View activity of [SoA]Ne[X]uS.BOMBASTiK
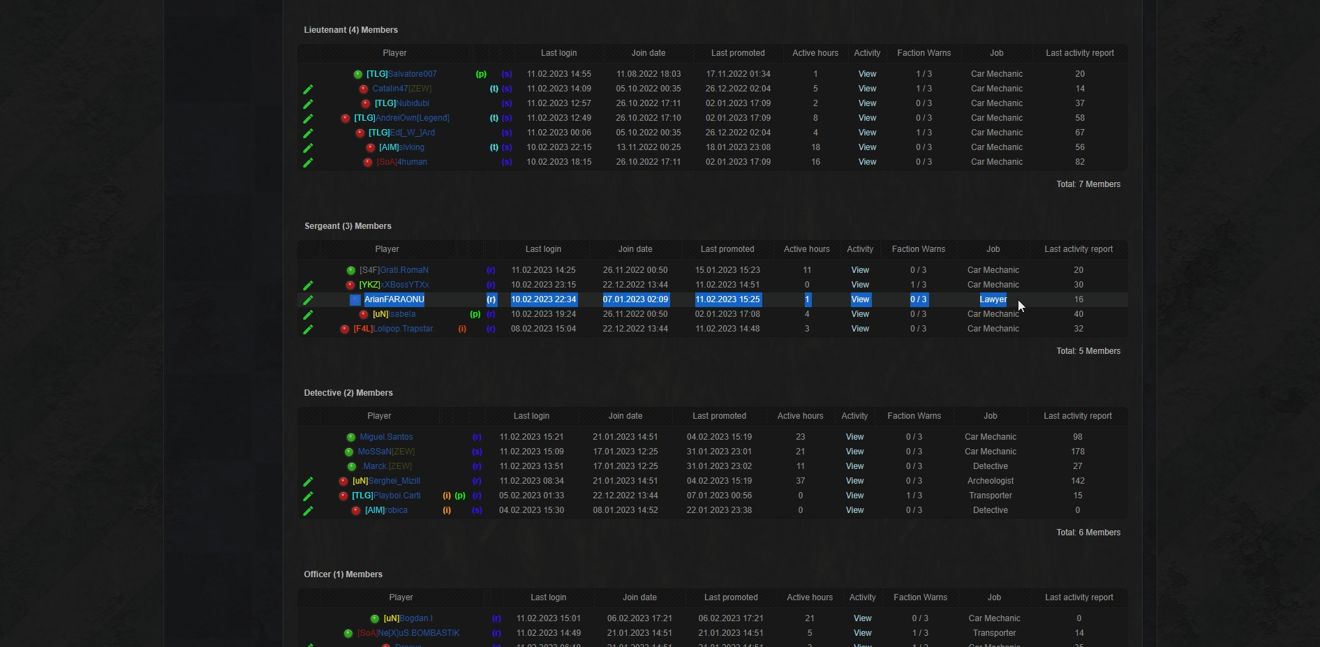The height and width of the screenshot is (647, 1320). tap(863, 633)
